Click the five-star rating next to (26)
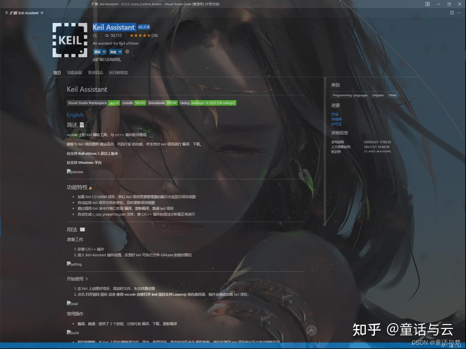This screenshot has height=349, width=466. point(140,35)
